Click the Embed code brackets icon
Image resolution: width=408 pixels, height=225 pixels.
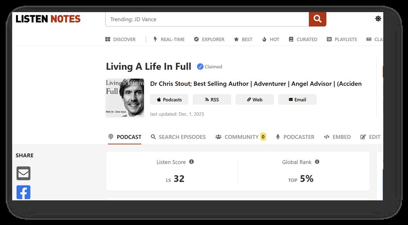pos(327,137)
